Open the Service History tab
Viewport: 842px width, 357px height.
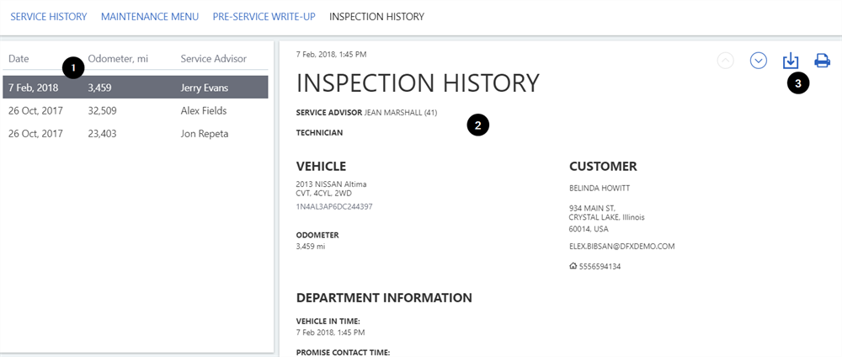[49, 17]
